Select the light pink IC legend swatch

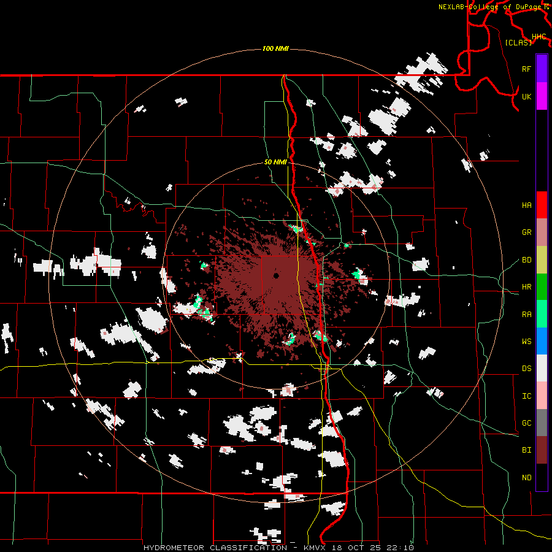pos(542,396)
